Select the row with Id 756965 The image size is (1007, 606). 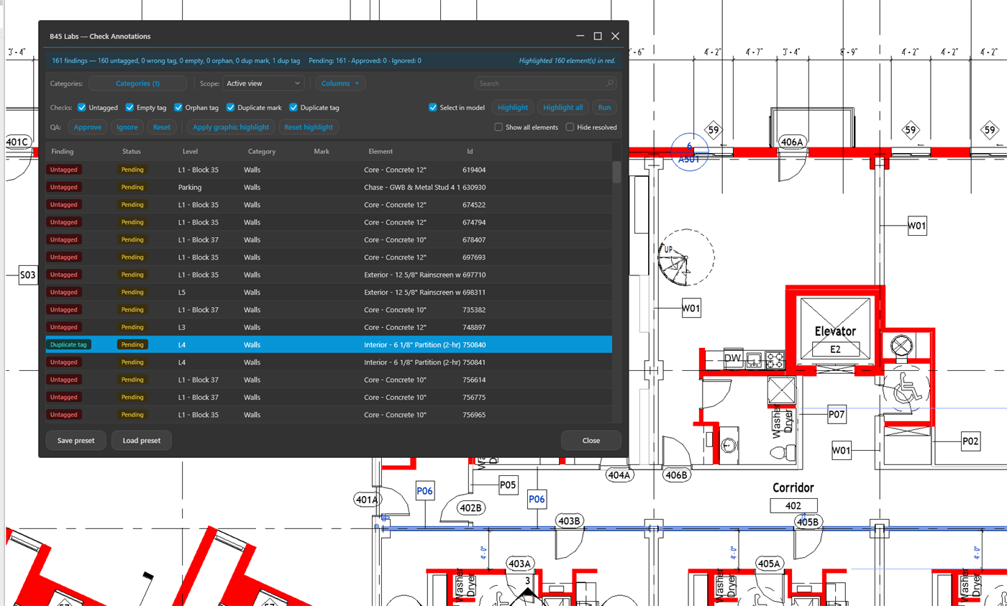point(329,415)
